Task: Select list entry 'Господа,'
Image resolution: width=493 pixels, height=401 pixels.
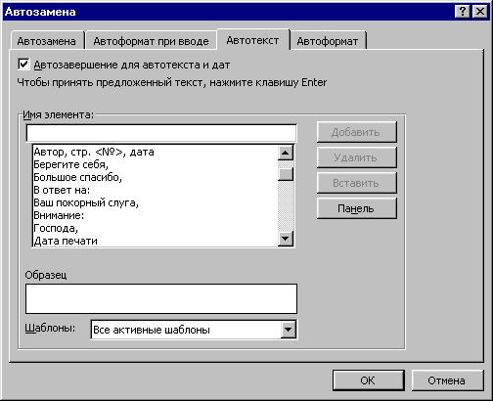Action: tap(156, 228)
